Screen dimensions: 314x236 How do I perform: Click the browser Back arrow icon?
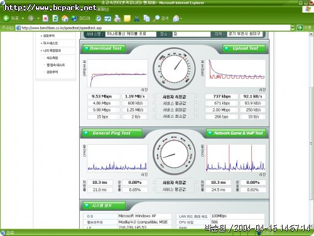coord(6,18)
